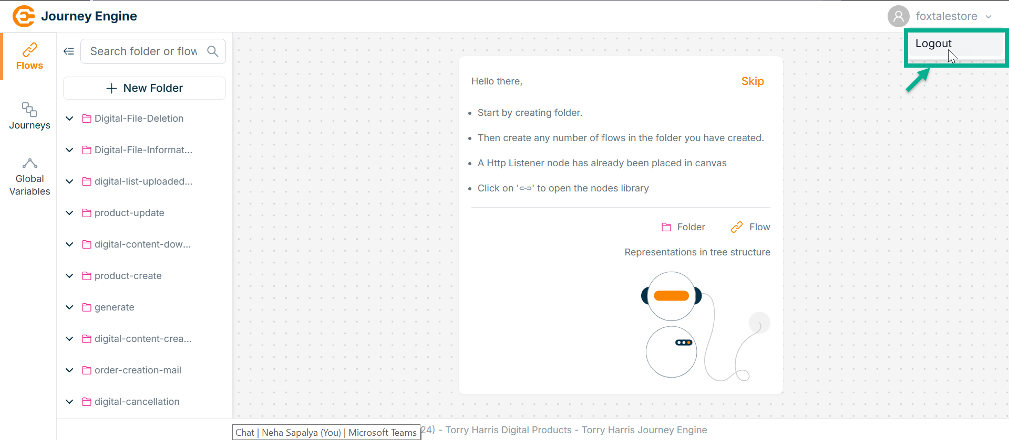Expand the product-update folder chevron
Image resolution: width=1009 pixels, height=440 pixels.
(x=69, y=213)
